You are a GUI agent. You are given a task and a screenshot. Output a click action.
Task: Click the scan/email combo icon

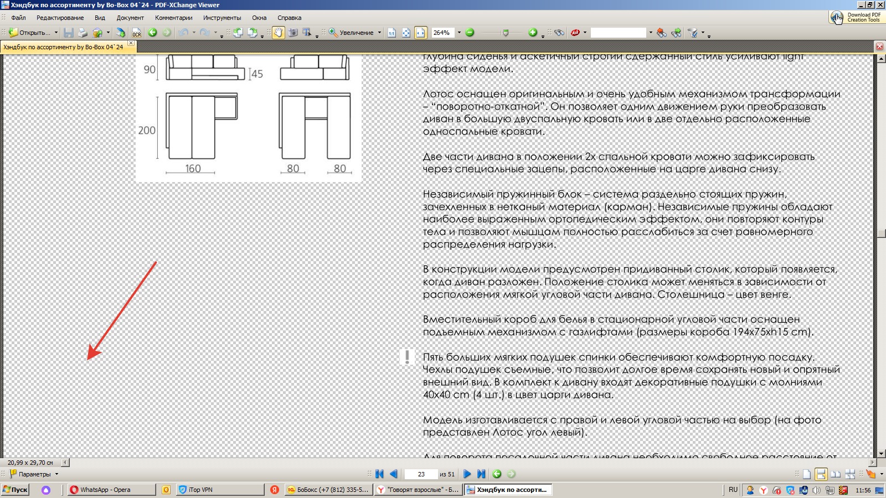click(97, 33)
